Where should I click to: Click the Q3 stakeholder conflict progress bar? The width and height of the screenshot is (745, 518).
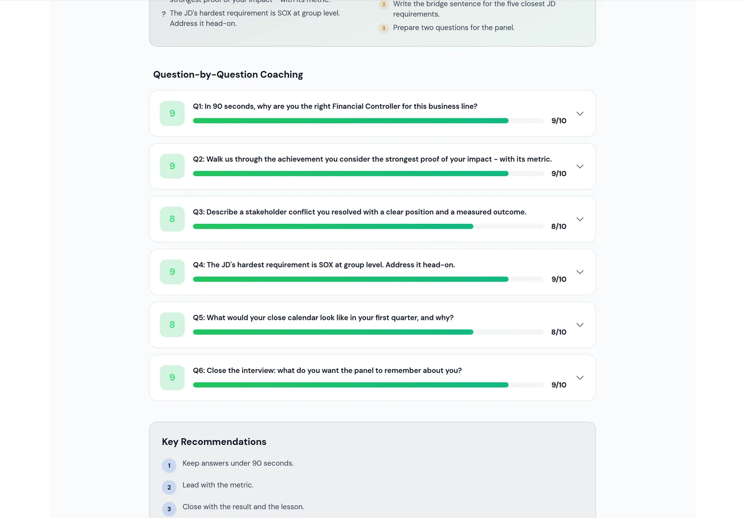click(x=368, y=227)
